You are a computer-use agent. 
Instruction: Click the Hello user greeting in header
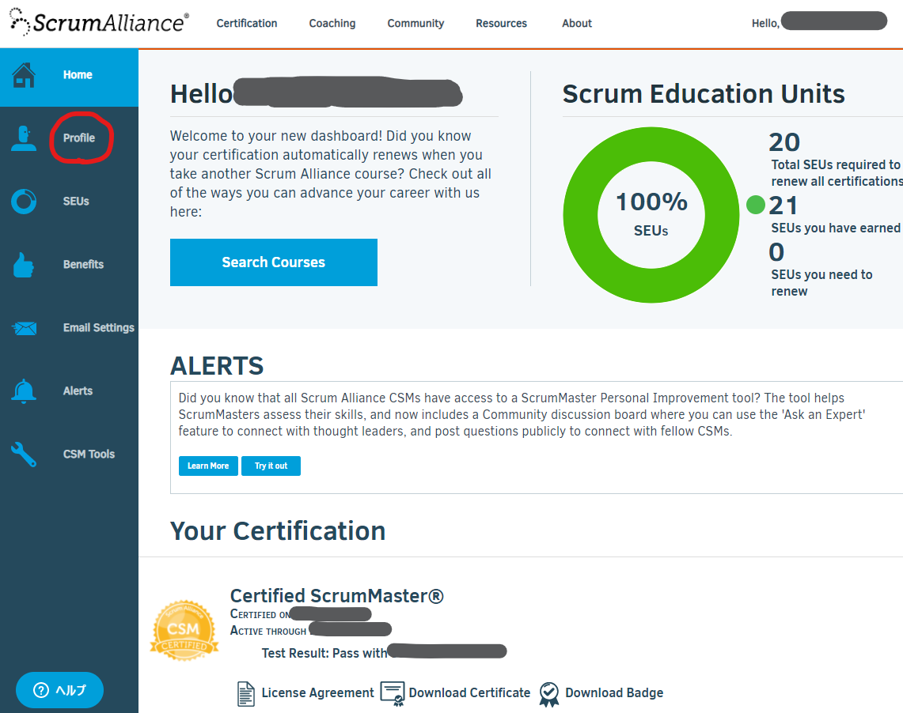coord(818,22)
